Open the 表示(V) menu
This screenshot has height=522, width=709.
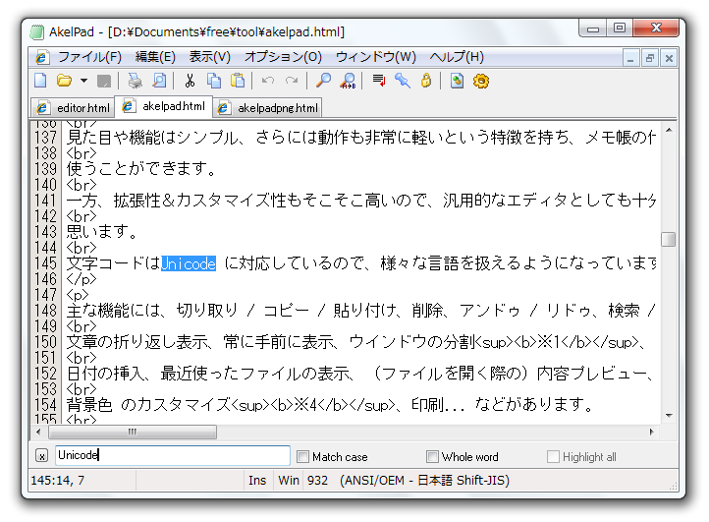(210, 57)
